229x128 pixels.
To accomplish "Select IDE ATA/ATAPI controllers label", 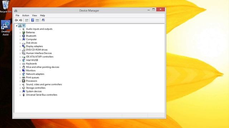I will coord(40,57).
